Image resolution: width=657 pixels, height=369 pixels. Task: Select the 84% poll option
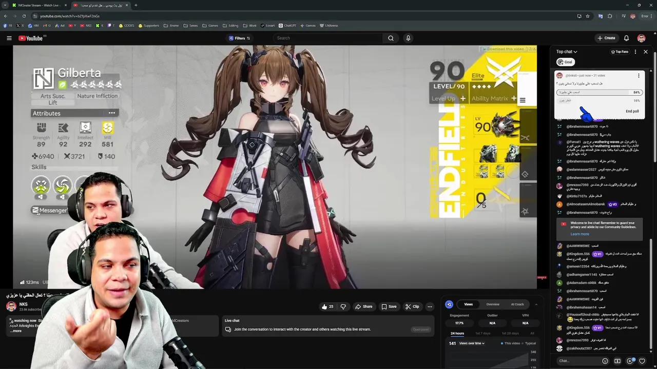pos(599,92)
